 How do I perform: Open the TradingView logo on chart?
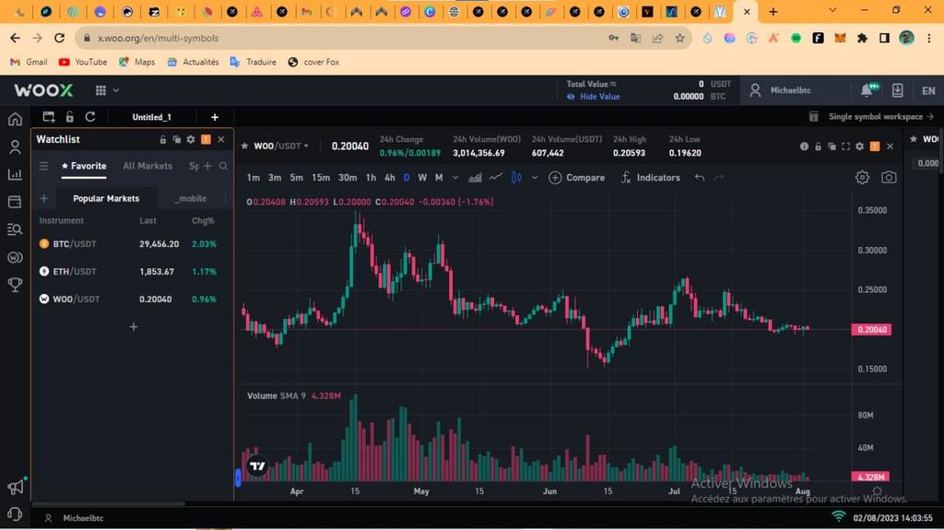tap(257, 465)
